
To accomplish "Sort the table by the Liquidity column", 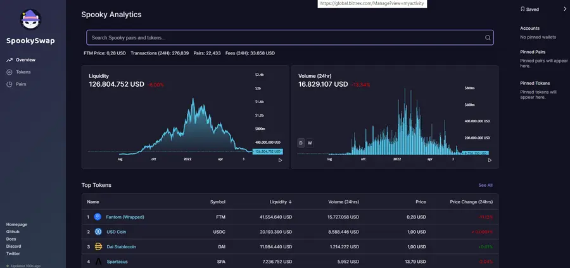I will pos(281,202).
